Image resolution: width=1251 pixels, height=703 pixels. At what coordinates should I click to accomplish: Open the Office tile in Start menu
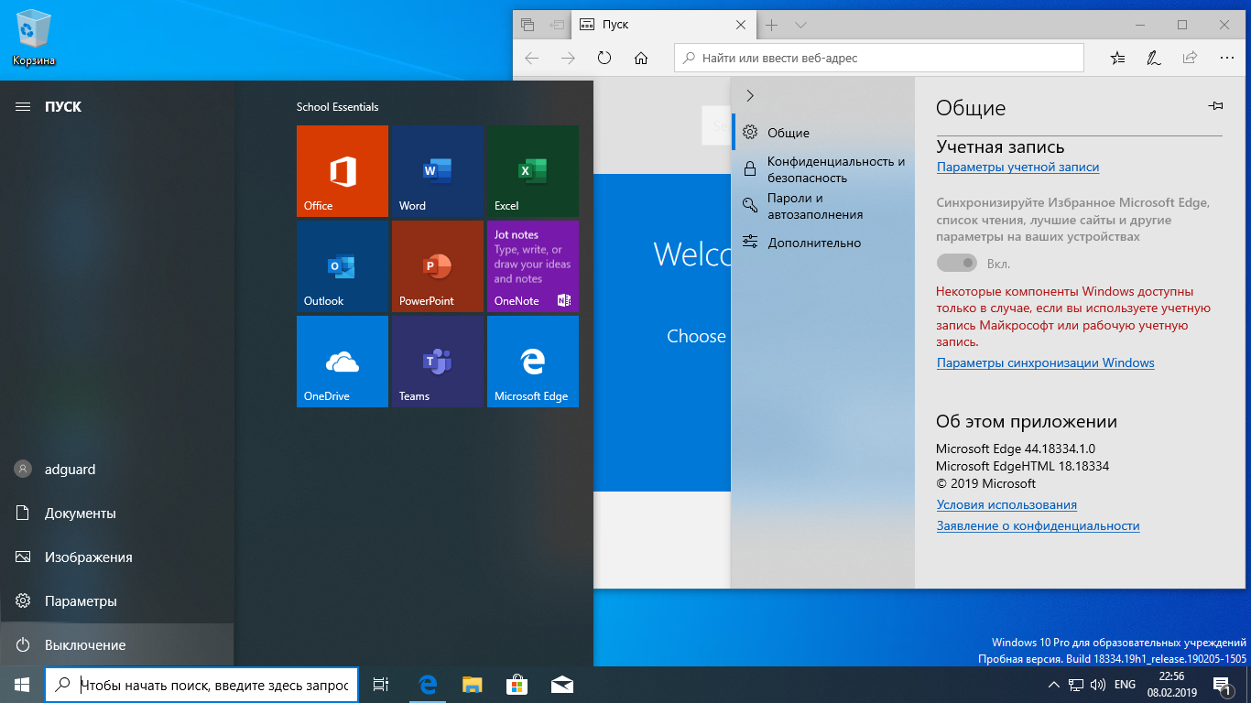[343, 171]
